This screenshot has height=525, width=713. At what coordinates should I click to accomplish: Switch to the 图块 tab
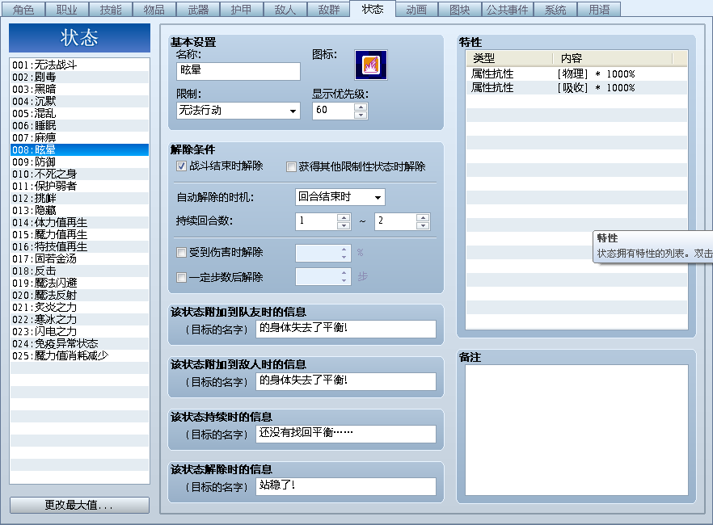pos(460,10)
